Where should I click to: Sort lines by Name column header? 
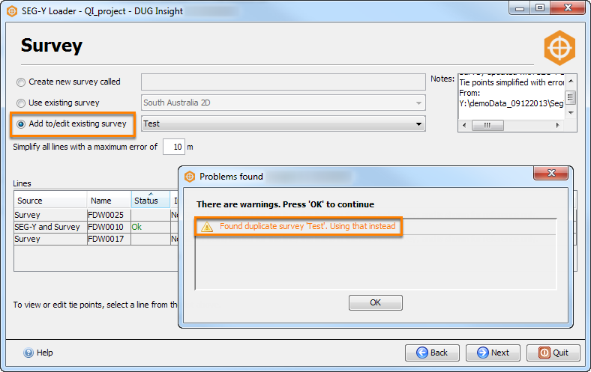(109, 200)
